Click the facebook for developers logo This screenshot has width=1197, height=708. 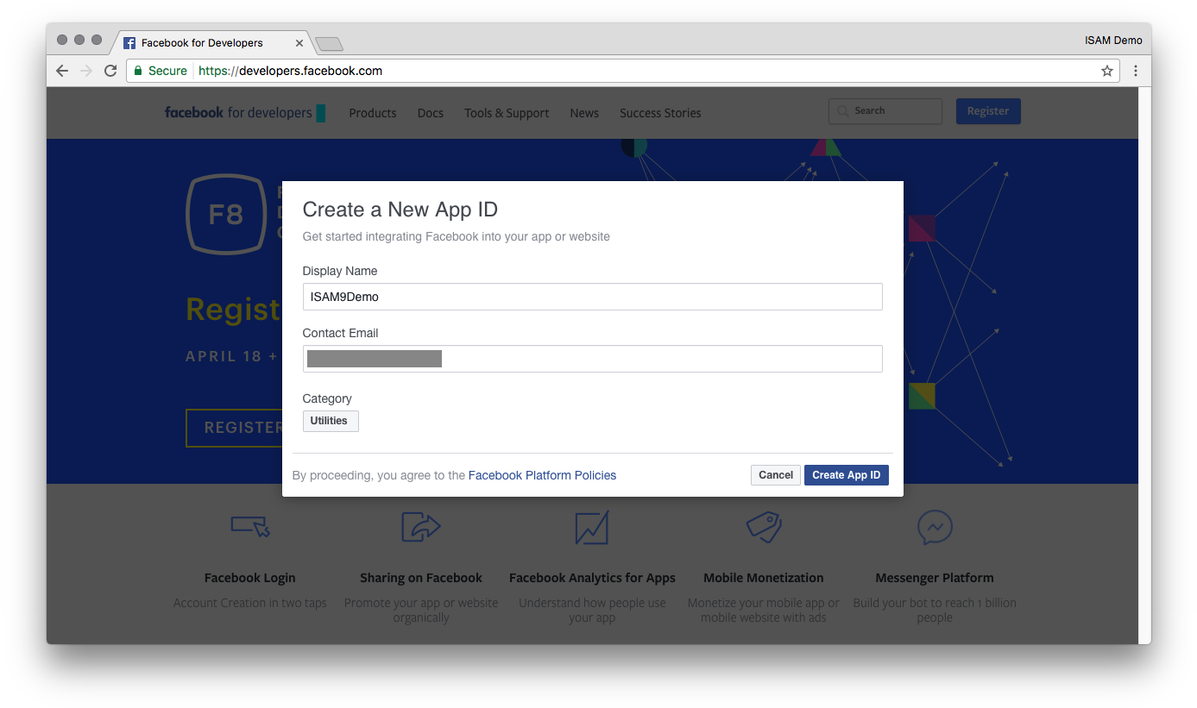245,113
